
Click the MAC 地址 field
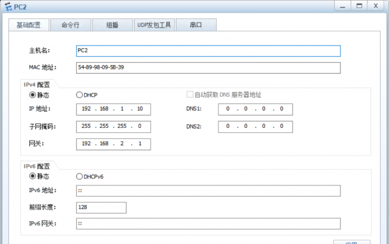[x=208, y=68]
